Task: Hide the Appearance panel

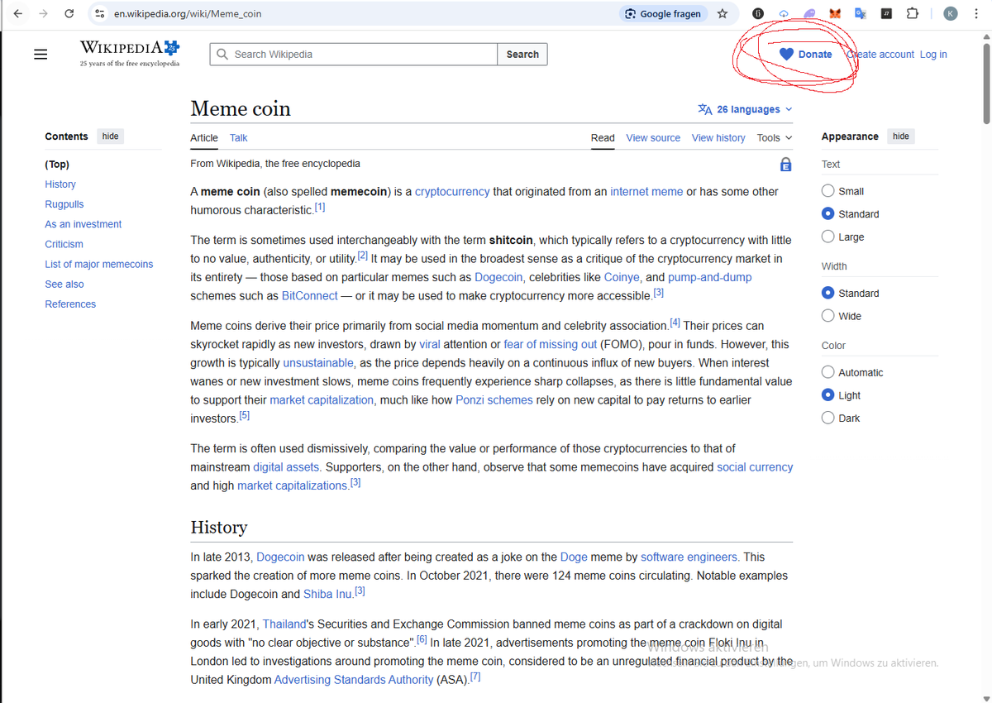Action: click(x=901, y=136)
